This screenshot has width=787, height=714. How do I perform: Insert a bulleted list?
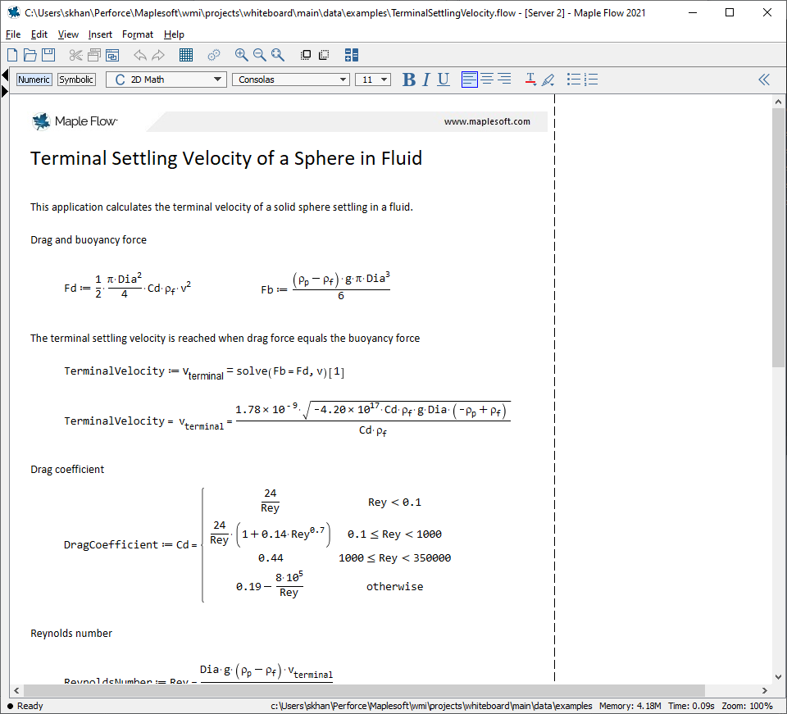(x=574, y=80)
